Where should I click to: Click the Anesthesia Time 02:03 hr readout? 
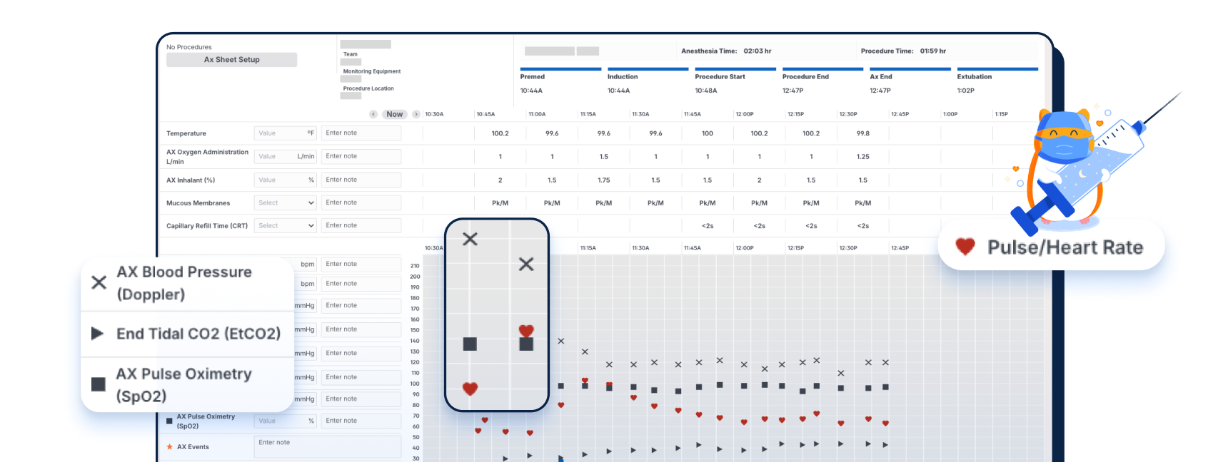click(x=726, y=51)
